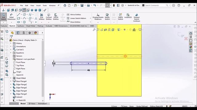Click the Print icon

[88, 5]
